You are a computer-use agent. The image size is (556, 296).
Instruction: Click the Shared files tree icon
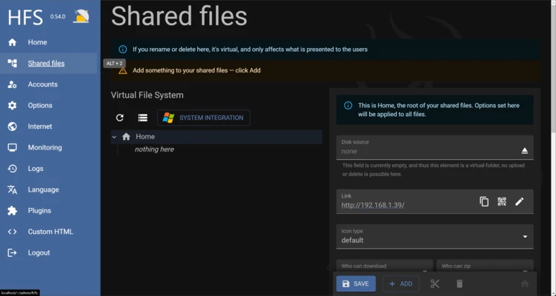[x=12, y=64]
